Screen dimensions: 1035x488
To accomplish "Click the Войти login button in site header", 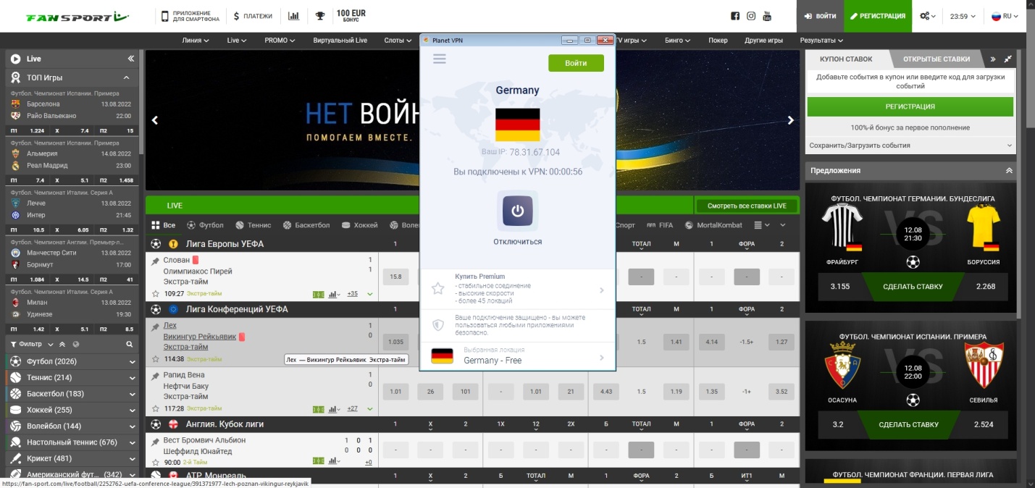I will pyautogui.click(x=820, y=16).
